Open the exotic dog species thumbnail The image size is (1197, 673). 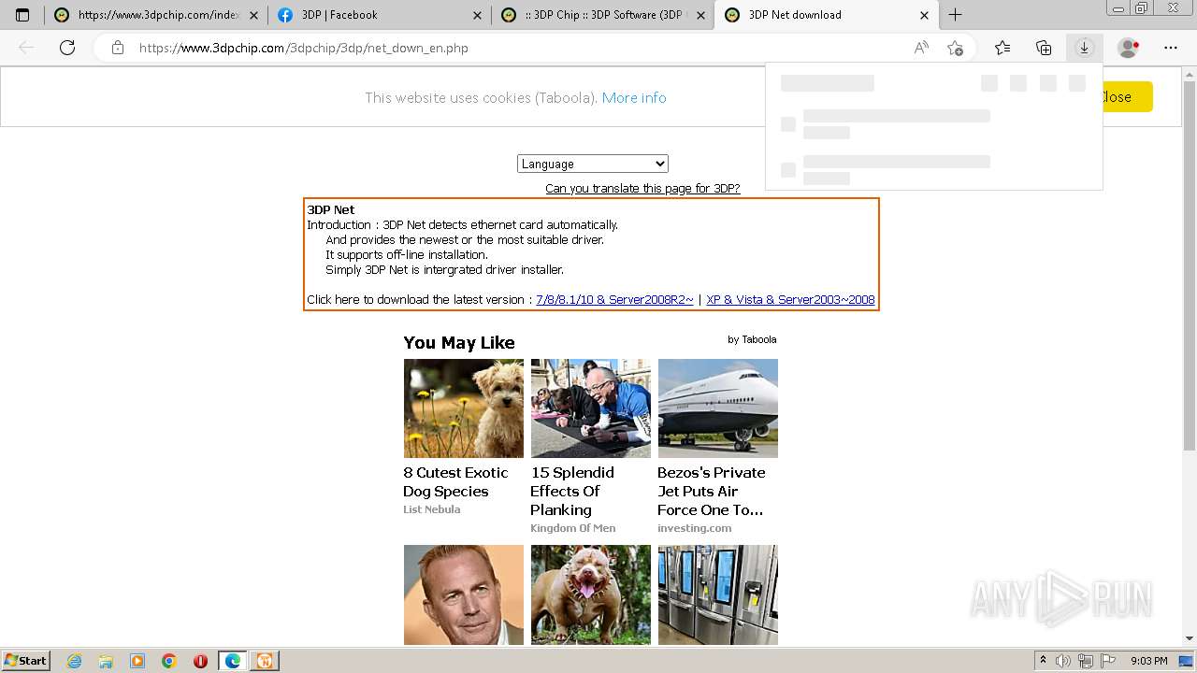point(464,408)
